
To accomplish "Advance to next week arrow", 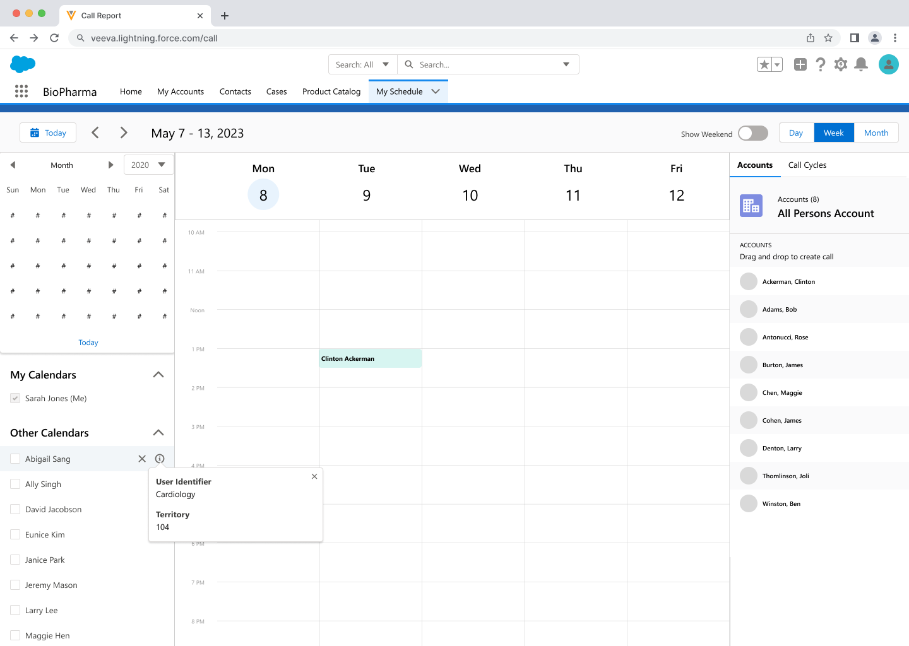I will tap(124, 132).
